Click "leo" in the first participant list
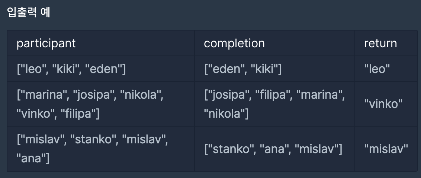This screenshot has height=178, width=421. click(33, 69)
